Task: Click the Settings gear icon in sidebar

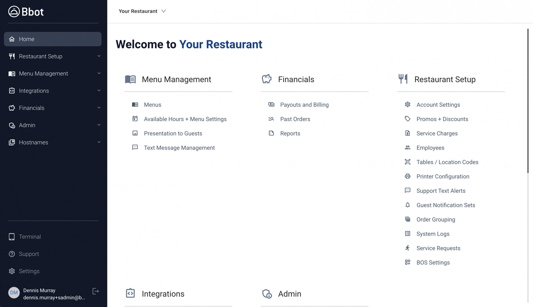Action: tap(12, 271)
